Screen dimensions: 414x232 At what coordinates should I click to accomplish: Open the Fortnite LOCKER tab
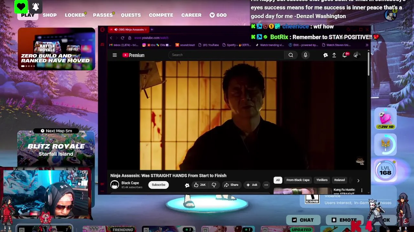pos(75,15)
